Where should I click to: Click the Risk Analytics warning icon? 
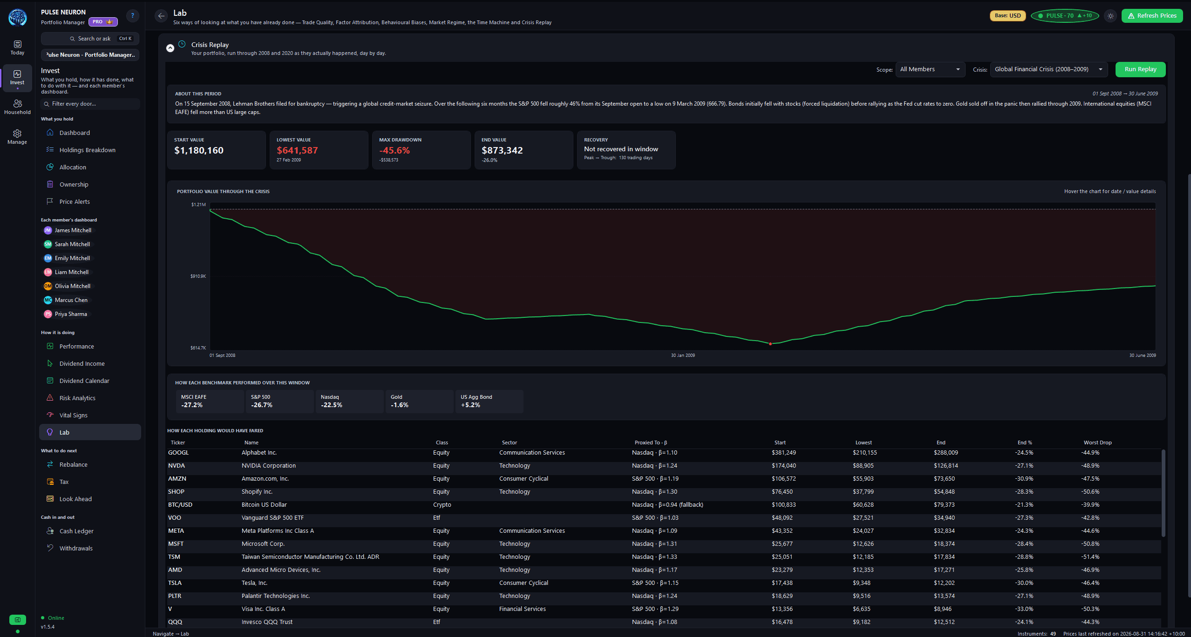pyautogui.click(x=50, y=398)
